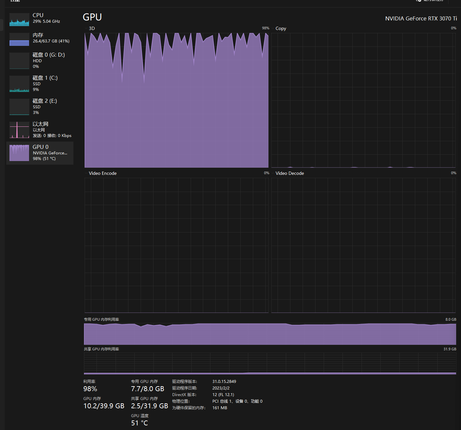Click the 31.9 GB graph scale label
The width and height of the screenshot is (461, 430).
(x=450, y=349)
